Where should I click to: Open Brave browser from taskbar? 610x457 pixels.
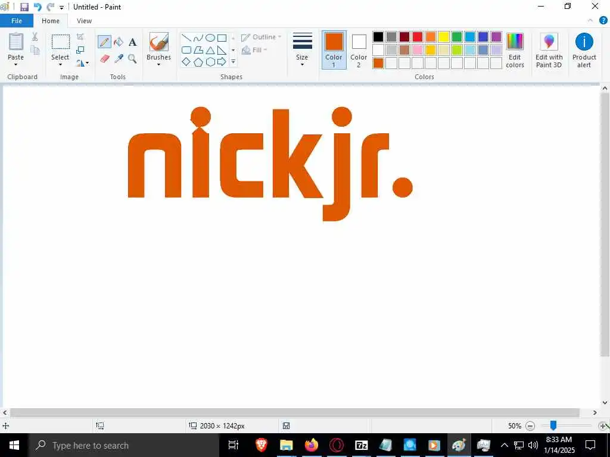coord(262,445)
